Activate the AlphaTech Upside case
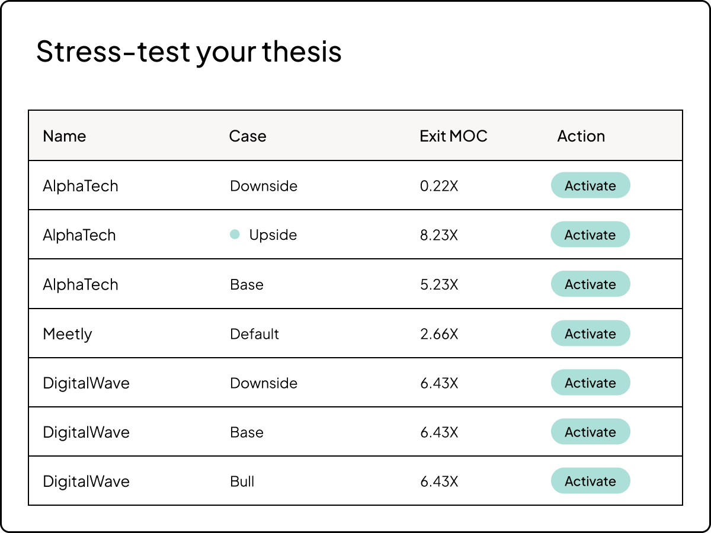Screen dimensions: 711x533 point(590,235)
